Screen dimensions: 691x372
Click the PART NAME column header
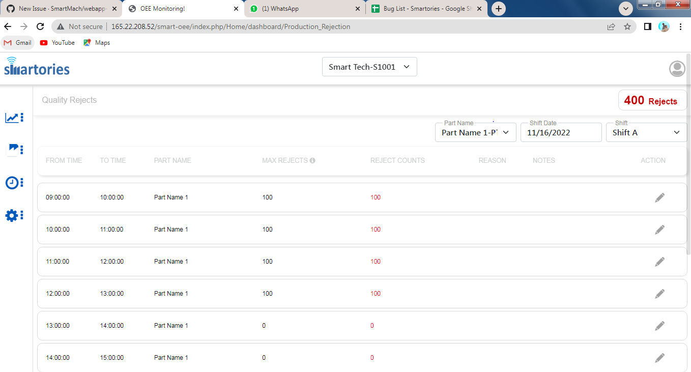172,160
